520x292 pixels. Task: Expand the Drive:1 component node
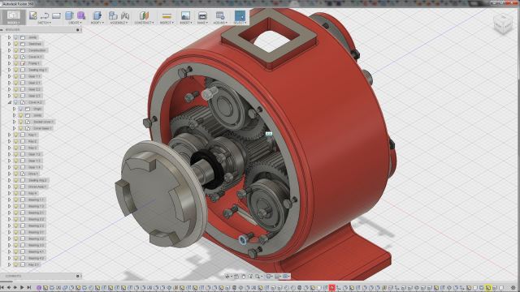9,174
